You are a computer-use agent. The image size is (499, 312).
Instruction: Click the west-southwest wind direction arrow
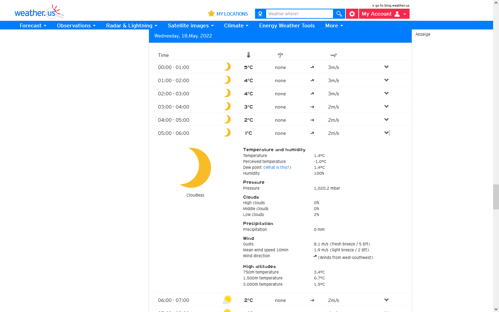pos(315,256)
